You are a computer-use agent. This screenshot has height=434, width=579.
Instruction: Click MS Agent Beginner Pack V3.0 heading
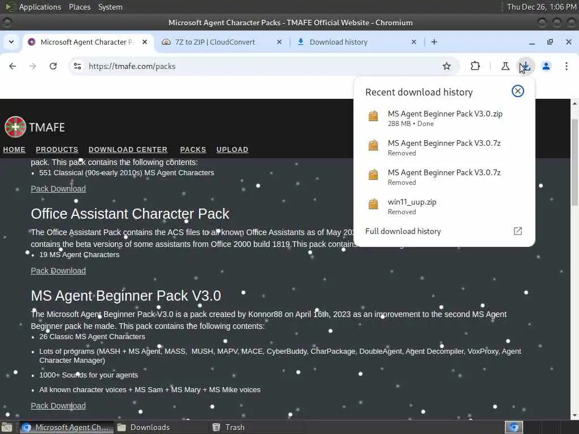(x=126, y=296)
